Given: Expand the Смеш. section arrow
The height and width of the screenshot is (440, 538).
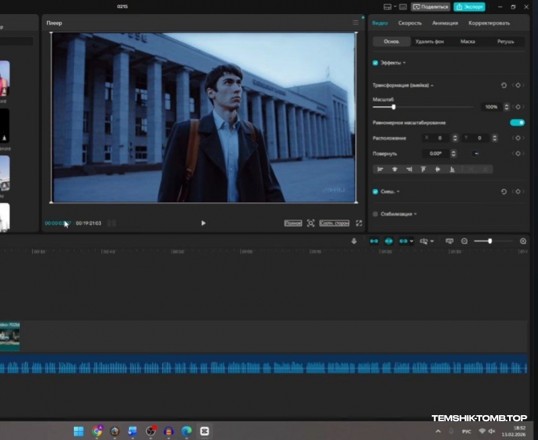Looking at the screenshot, I should [x=399, y=191].
